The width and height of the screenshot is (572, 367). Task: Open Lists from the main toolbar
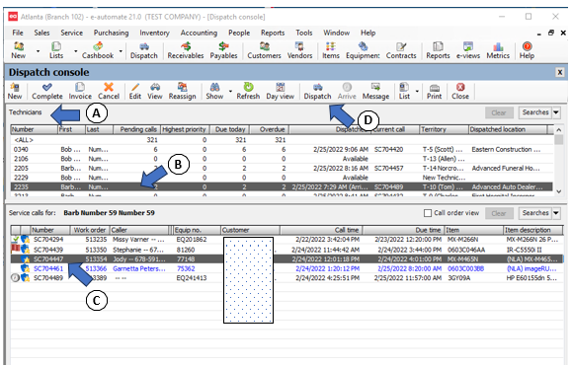pyautogui.click(x=56, y=50)
